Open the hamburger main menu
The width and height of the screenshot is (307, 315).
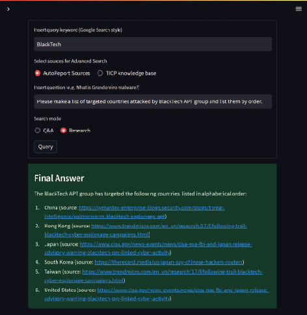(299, 9)
